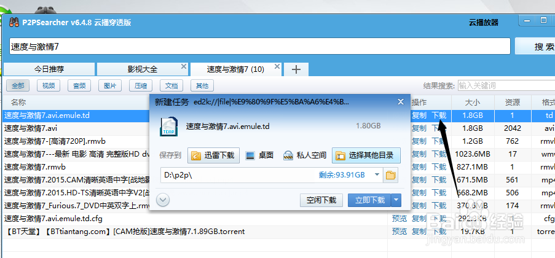Filter results by 视频

49,85
